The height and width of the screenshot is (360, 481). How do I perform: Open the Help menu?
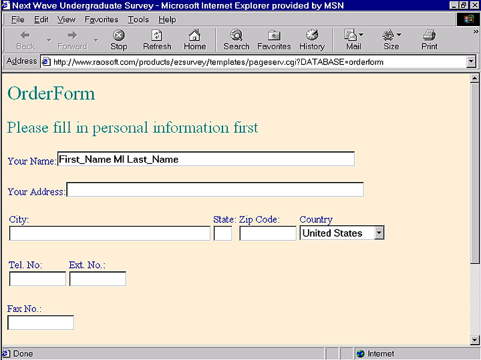pos(167,19)
